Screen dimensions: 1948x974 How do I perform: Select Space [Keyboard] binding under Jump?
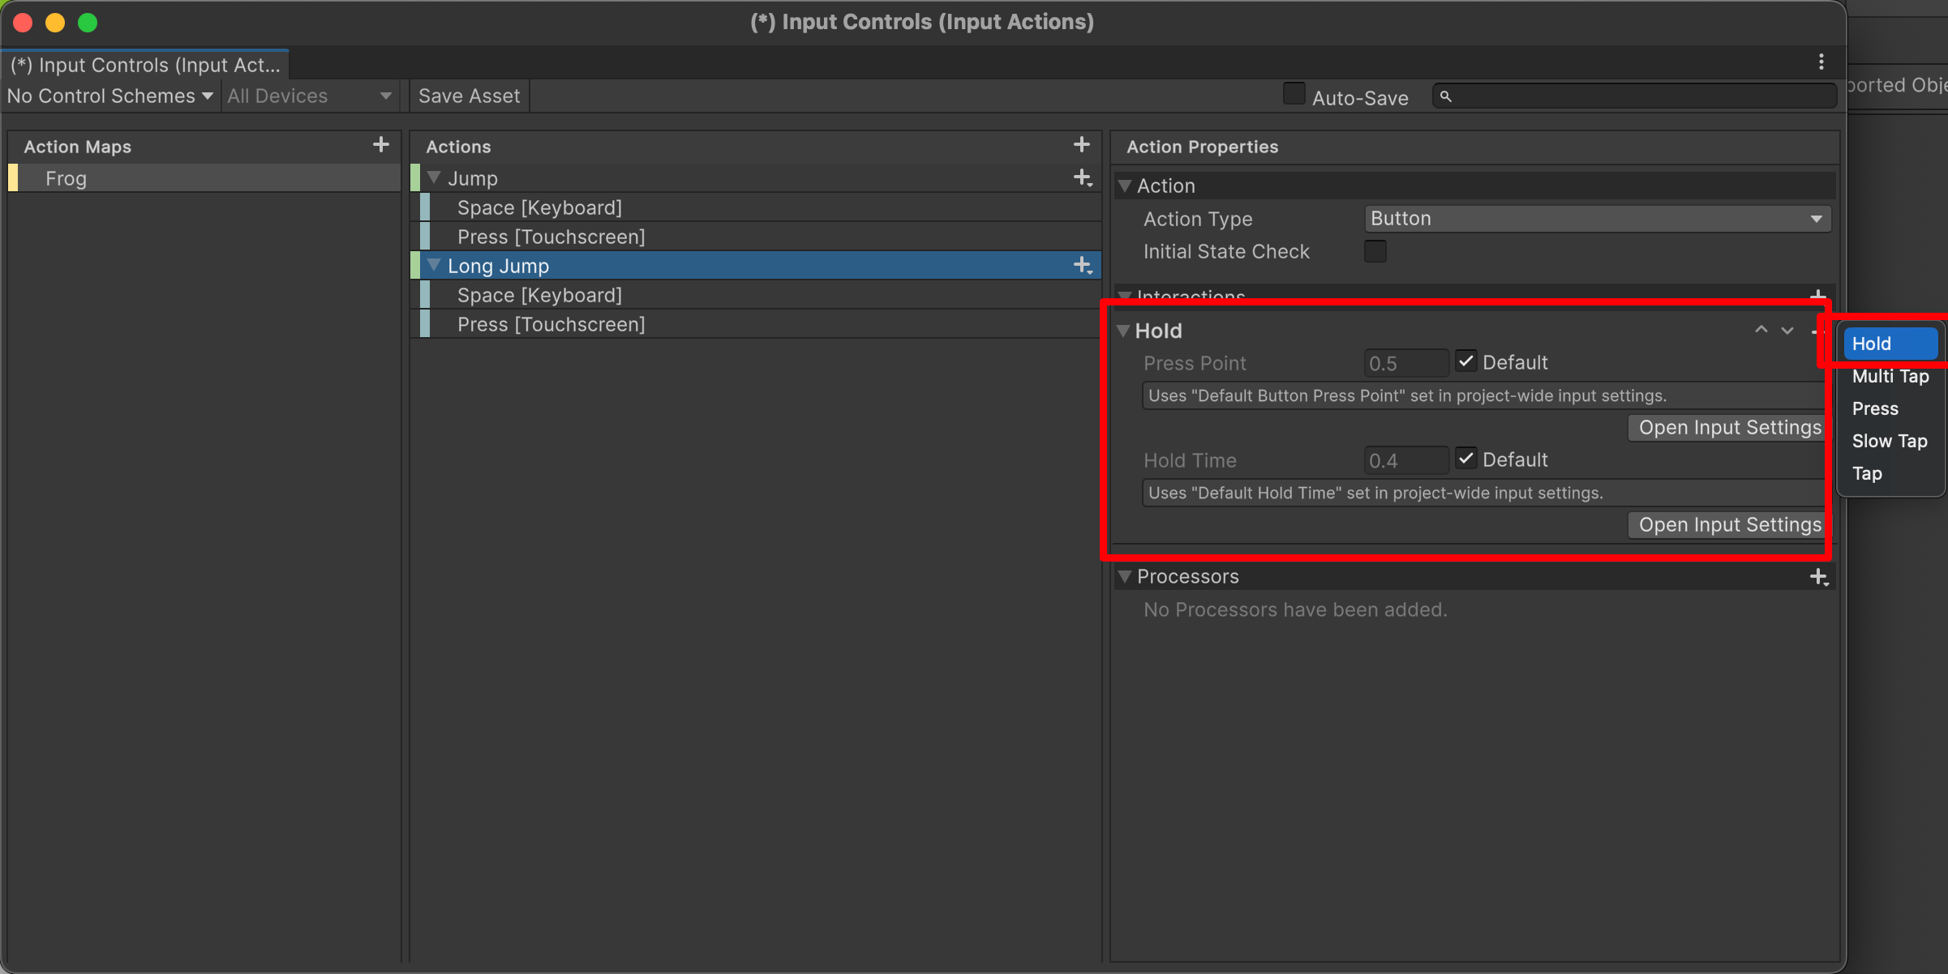coord(760,207)
